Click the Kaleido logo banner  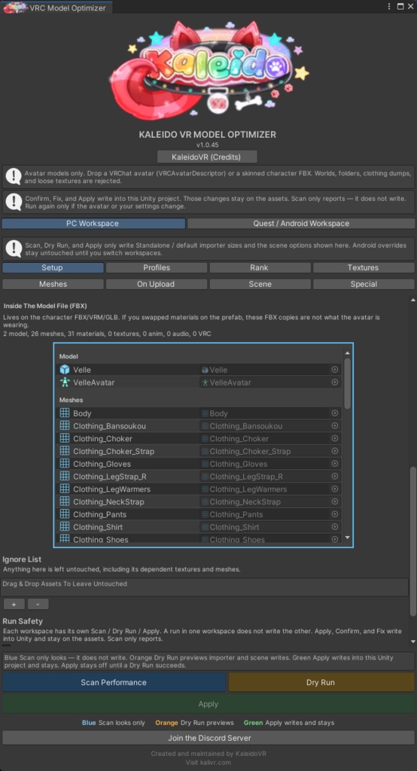tap(208, 69)
